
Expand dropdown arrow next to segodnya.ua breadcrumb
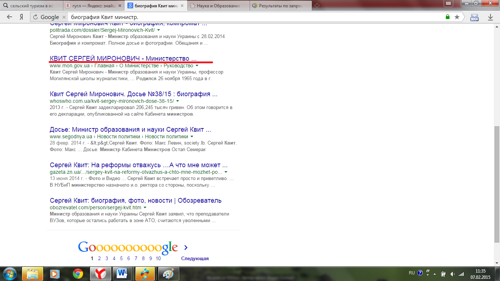point(192,136)
